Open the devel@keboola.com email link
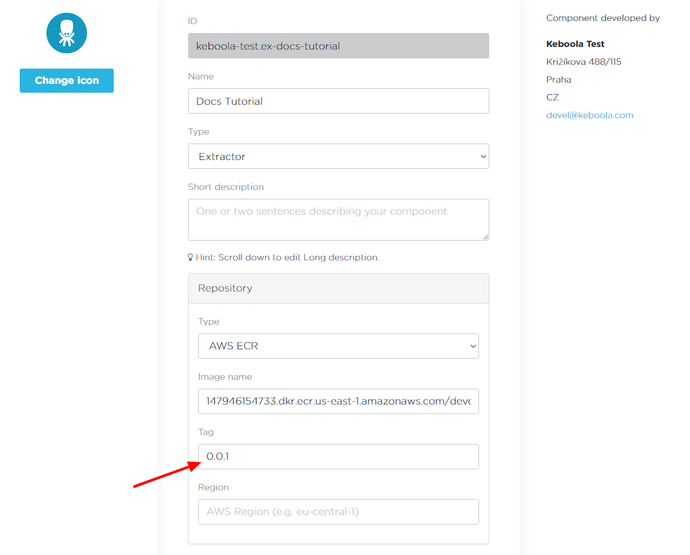 [x=590, y=115]
